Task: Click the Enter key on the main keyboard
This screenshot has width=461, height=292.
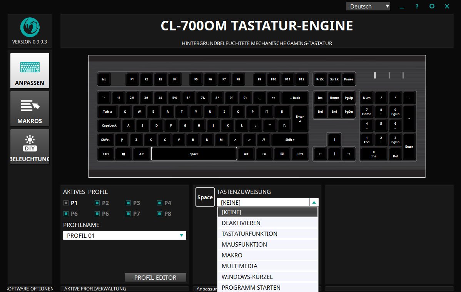Action: coord(300,118)
